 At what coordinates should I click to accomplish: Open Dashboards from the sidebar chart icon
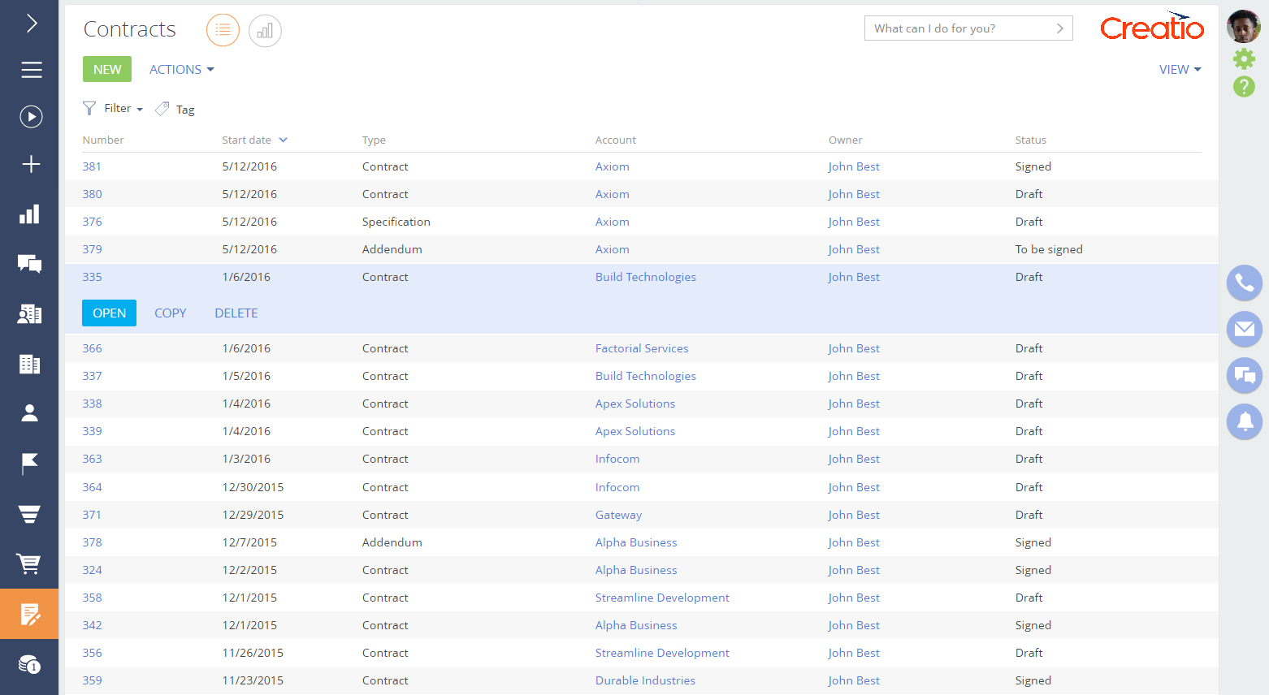tap(30, 214)
